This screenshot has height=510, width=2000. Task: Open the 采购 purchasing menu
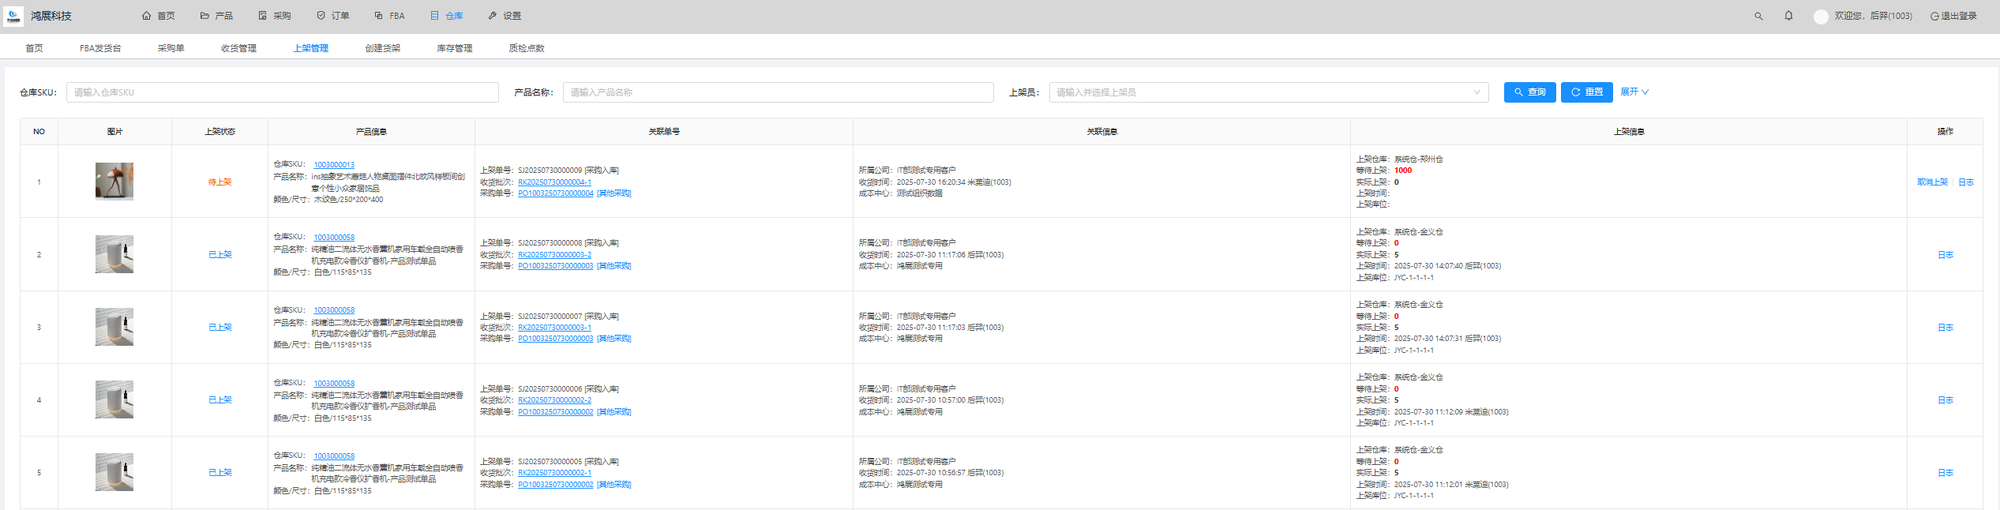tap(275, 16)
